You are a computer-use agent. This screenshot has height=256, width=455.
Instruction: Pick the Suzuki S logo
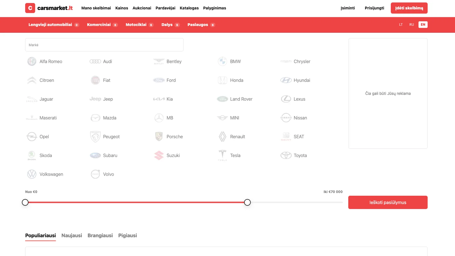159,155
